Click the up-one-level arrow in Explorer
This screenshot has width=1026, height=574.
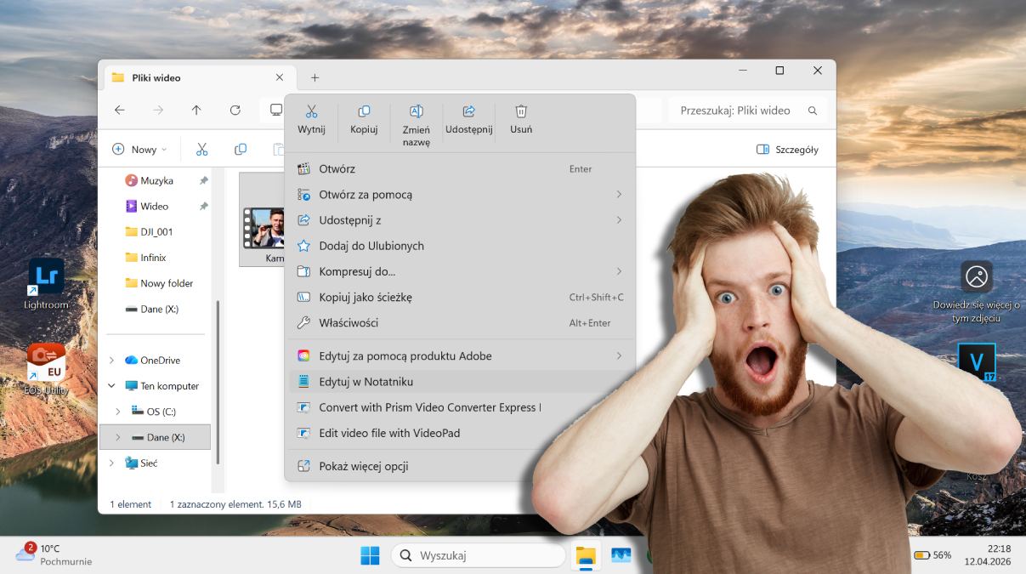[x=196, y=110]
